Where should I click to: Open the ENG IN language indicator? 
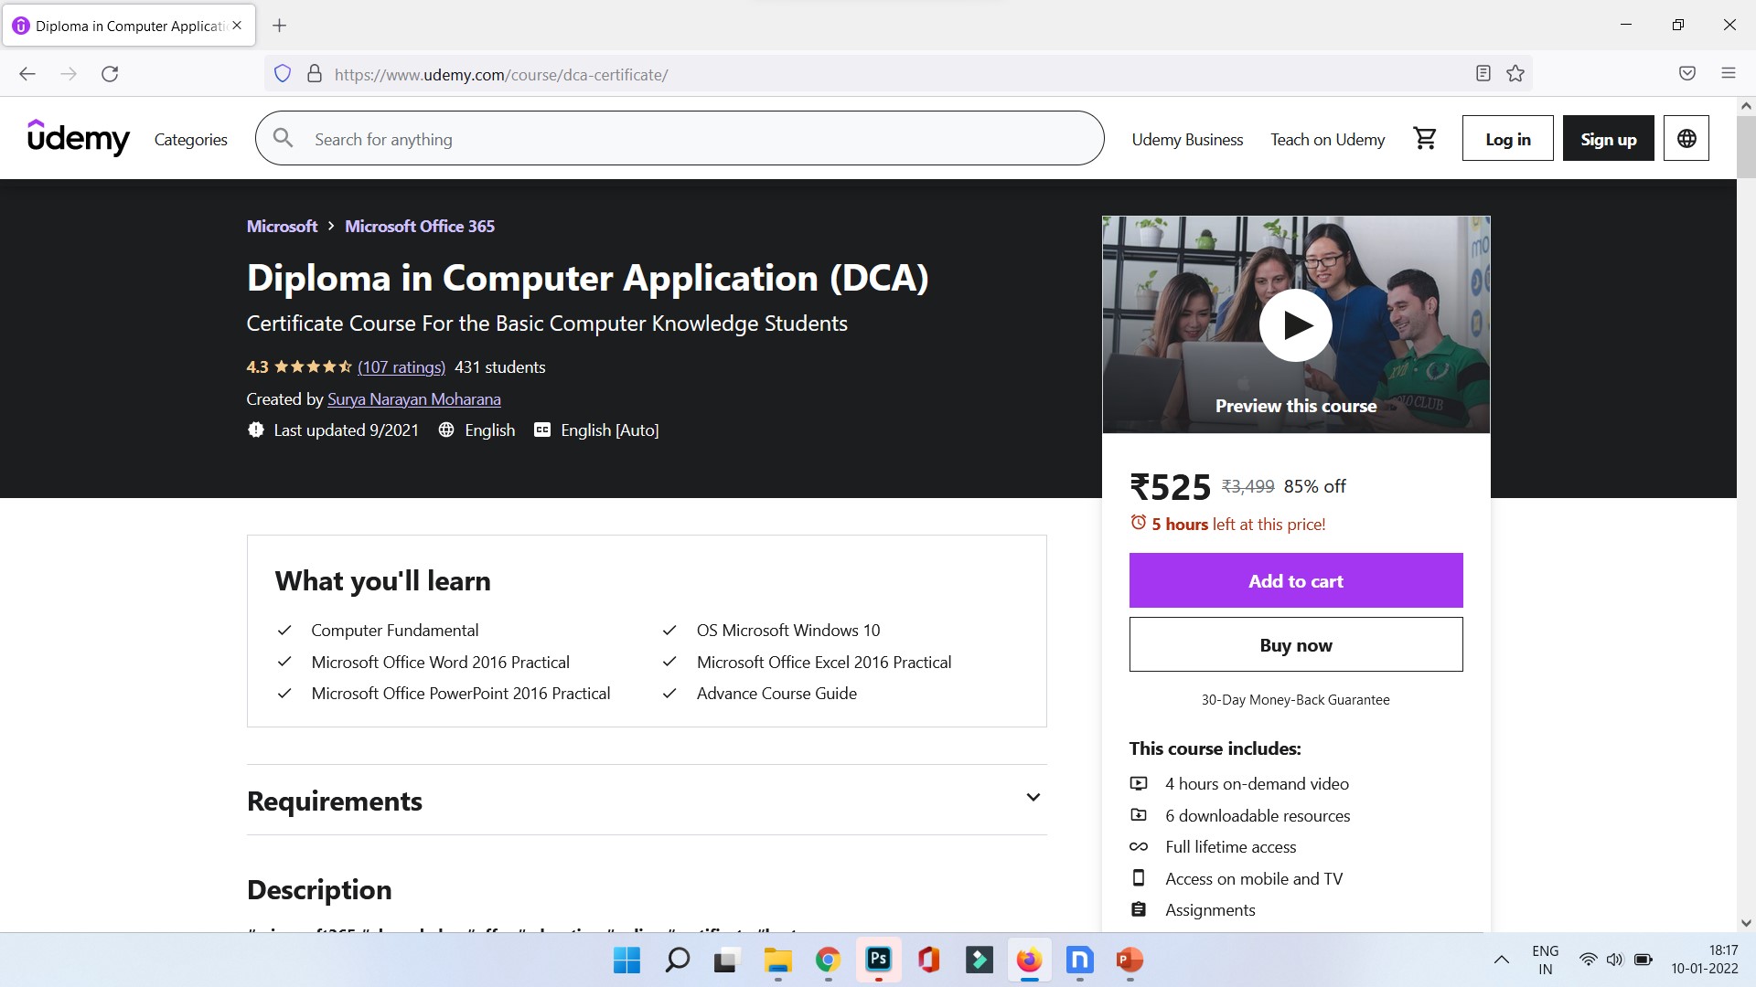[x=1545, y=960]
